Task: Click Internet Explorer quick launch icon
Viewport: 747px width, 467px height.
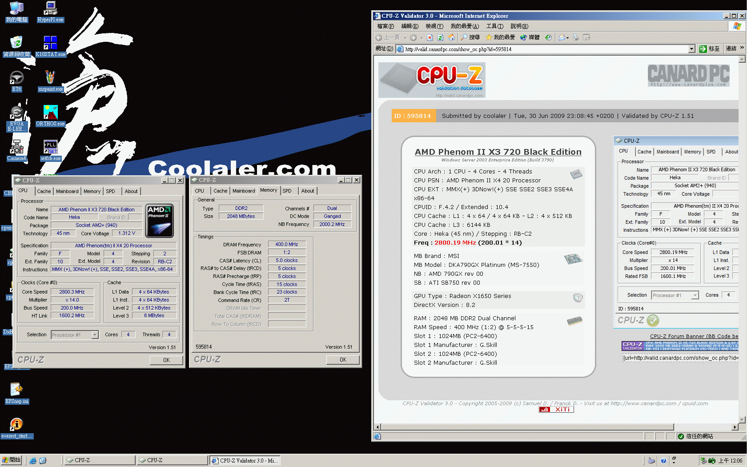Action: pos(33,461)
